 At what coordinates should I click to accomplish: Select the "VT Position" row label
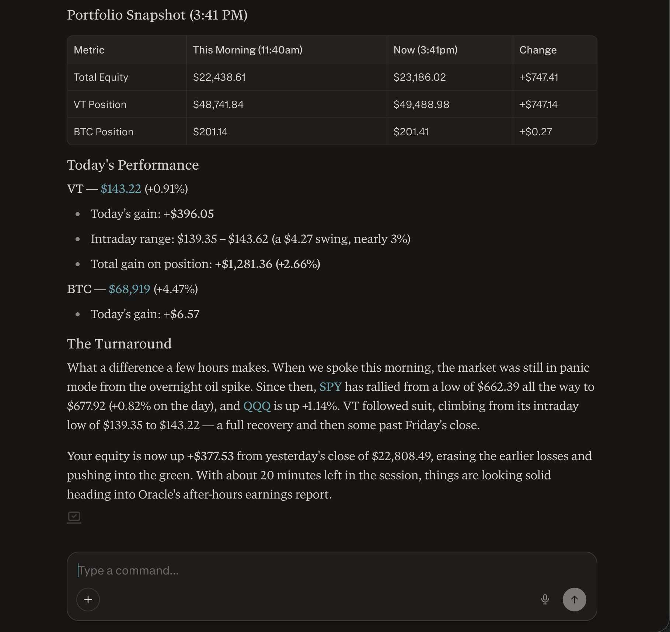pyautogui.click(x=100, y=105)
